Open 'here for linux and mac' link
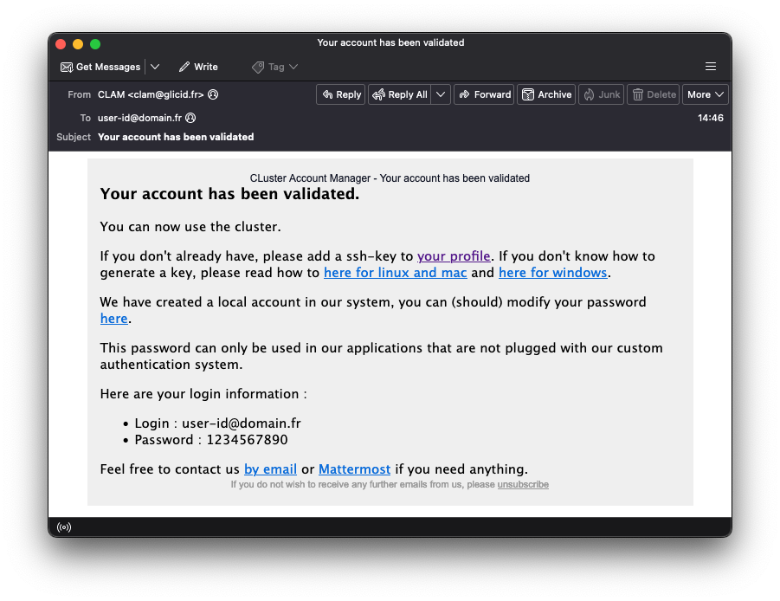The height and width of the screenshot is (601, 780). (x=395, y=273)
